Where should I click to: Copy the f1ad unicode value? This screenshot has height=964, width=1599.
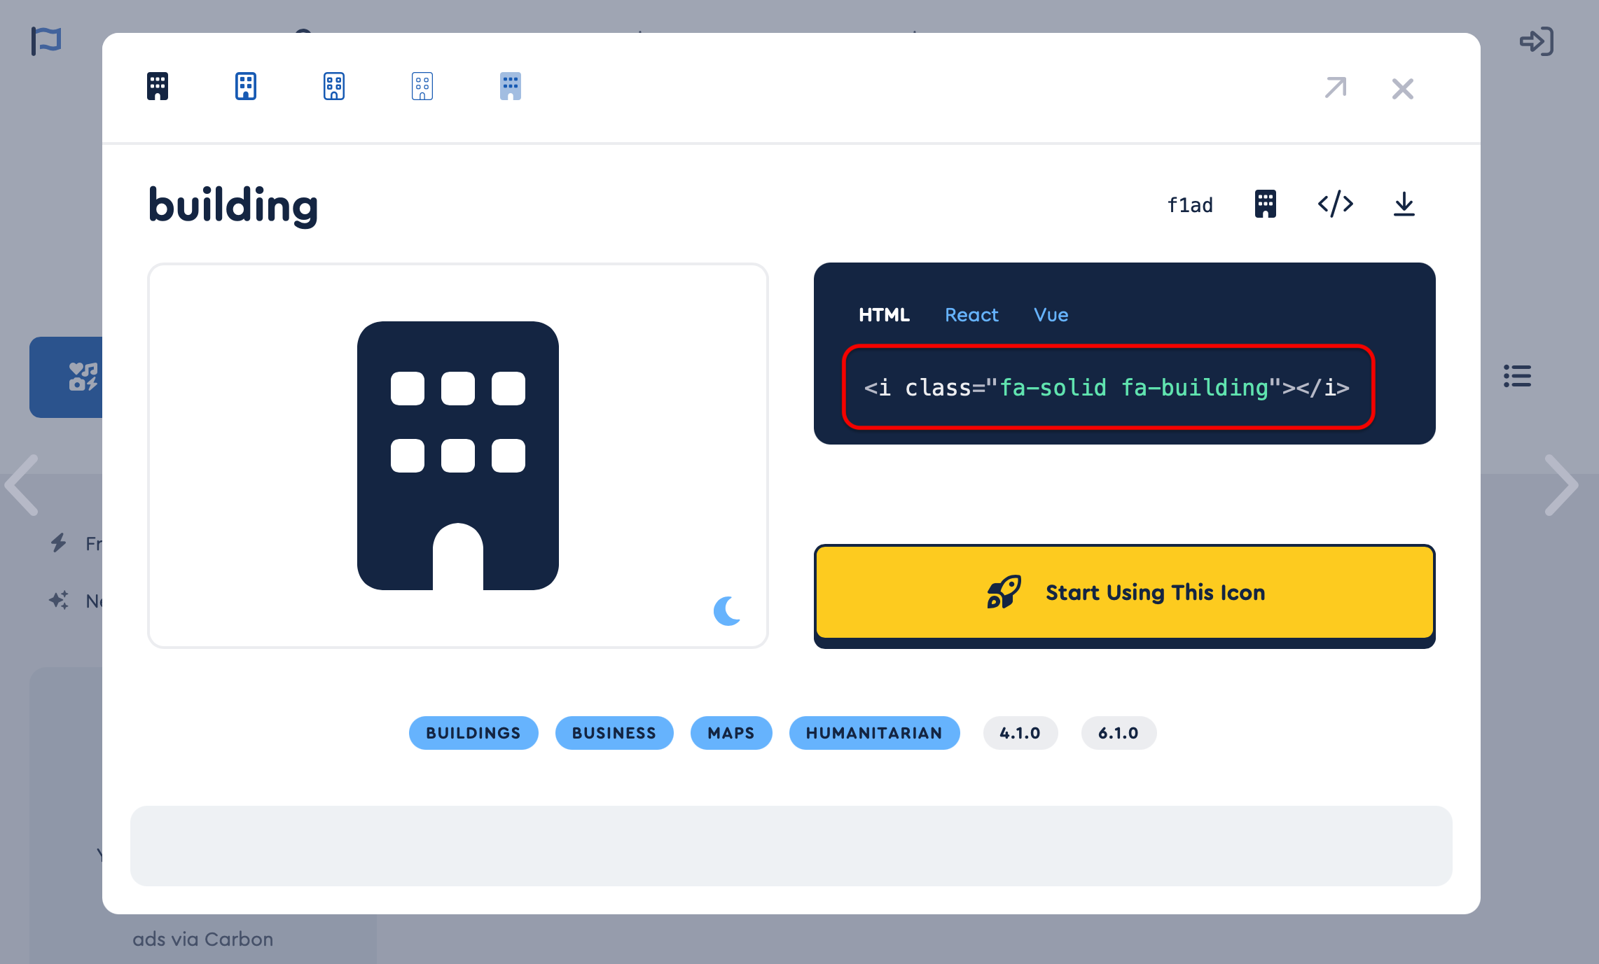[x=1190, y=205]
